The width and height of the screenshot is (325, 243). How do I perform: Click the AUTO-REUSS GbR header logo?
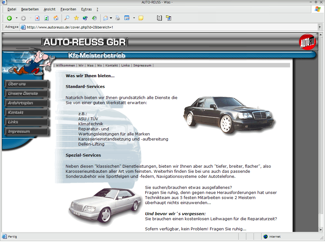click(84, 42)
